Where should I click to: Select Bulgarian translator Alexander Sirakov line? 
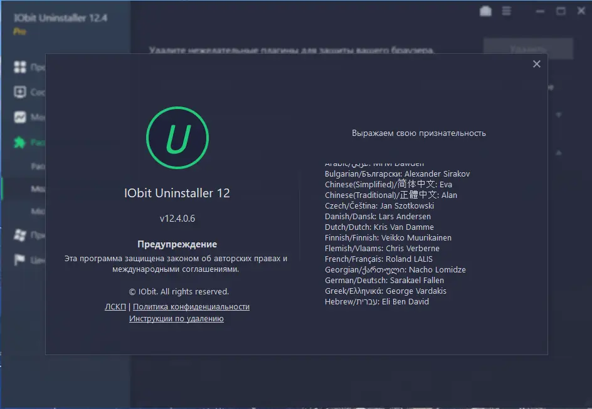pos(397,173)
